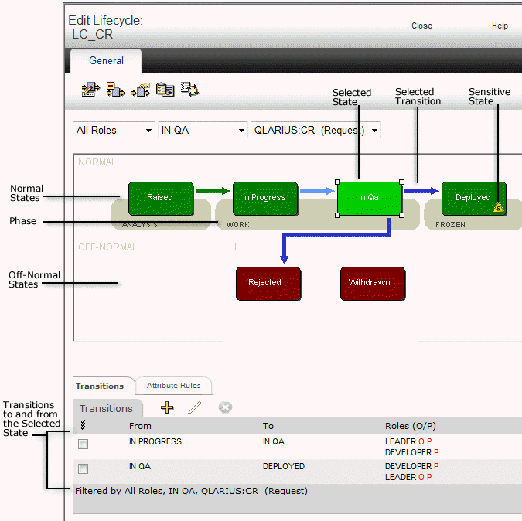Tick the IN QA to DEPLOYED checkbox
This screenshot has height=521, width=522.
pos(84,469)
